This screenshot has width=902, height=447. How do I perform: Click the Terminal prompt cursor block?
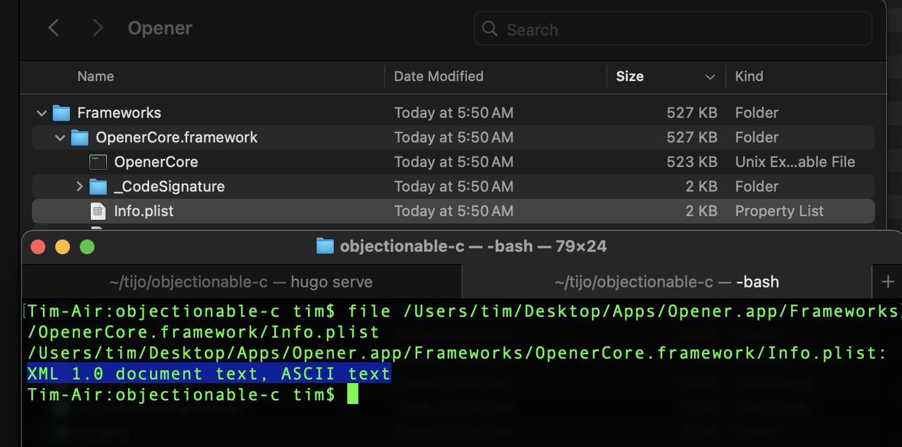352,395
